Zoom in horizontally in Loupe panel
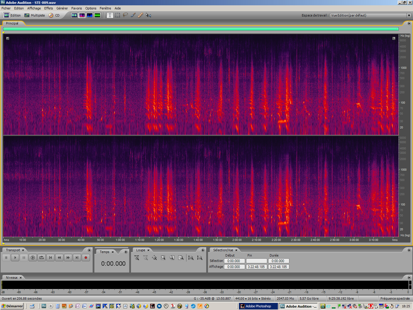The width and height of the screenshot is (413, 310). (x=137, y=258)
